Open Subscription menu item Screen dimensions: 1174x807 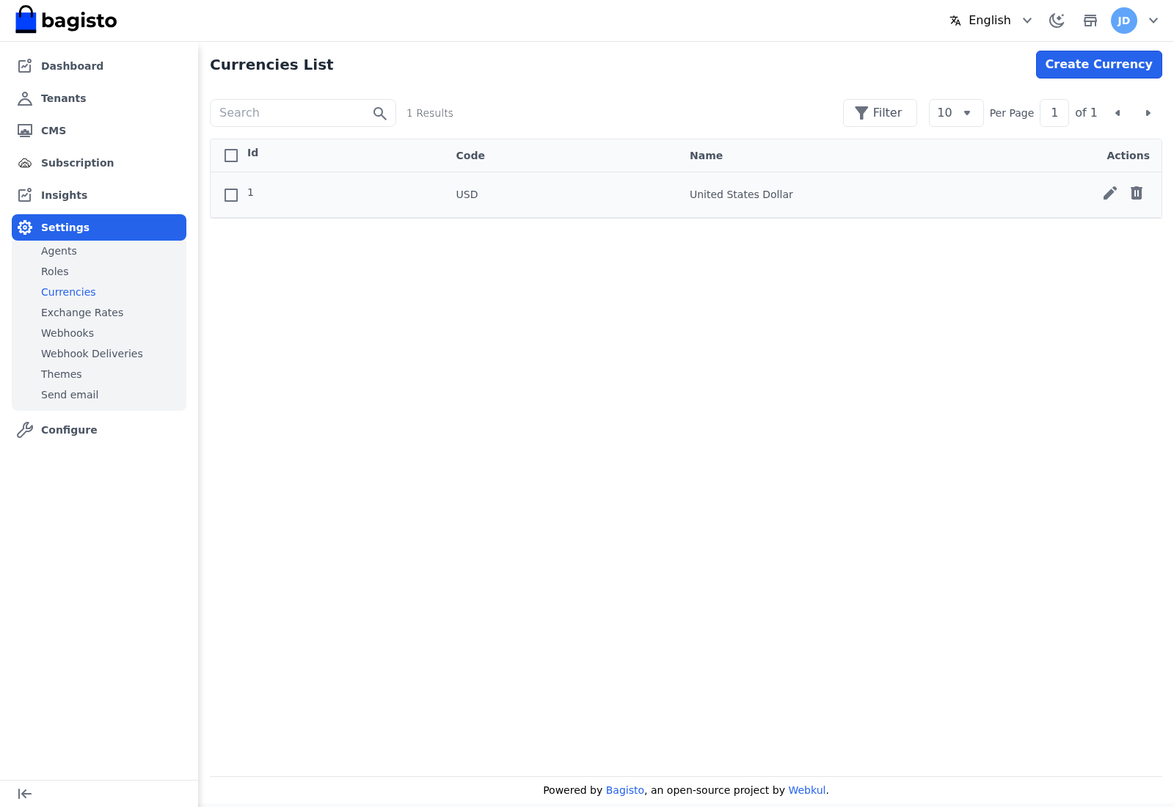pyautogui.click(x=99, y=163)
